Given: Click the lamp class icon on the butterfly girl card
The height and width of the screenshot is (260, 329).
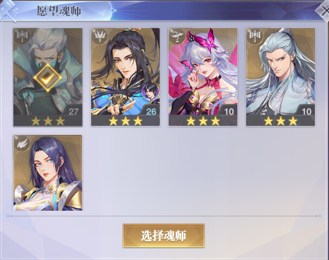Looking at the screenshot, I should 177,36.
